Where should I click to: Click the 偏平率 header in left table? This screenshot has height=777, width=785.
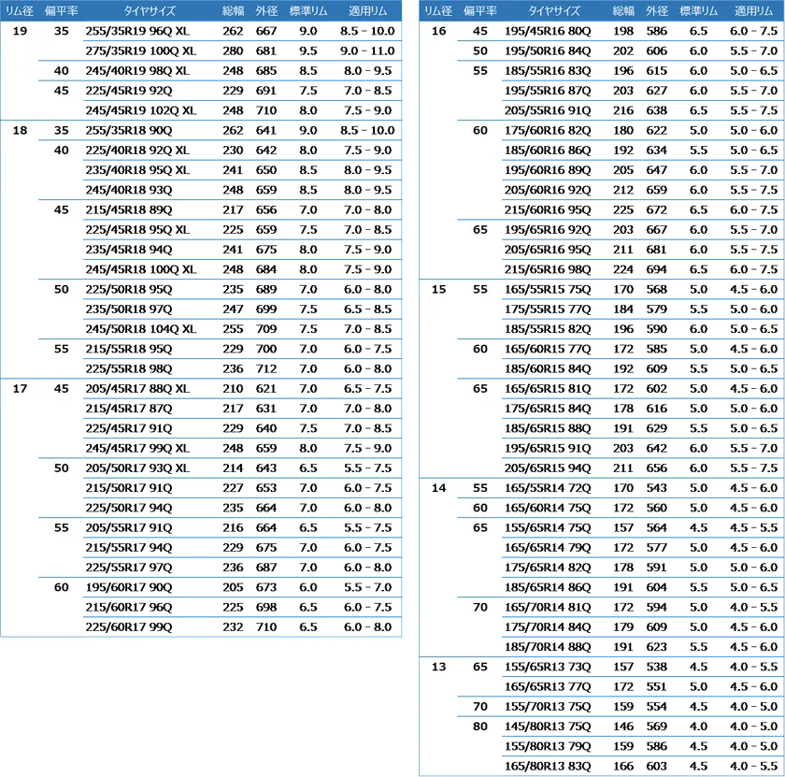point(62,10)
